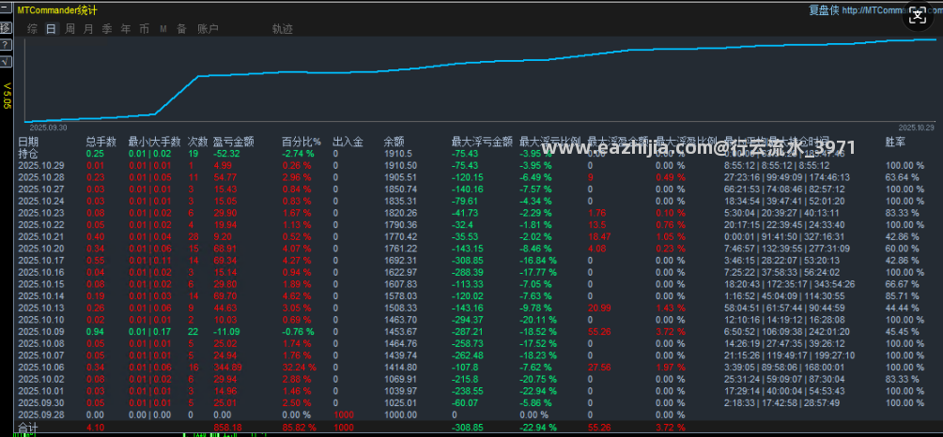Image resolution: width=943 pixels, height=437 pixels.
Task: Select the 2025.10.09 date row
Action: (x=41, y=331)
